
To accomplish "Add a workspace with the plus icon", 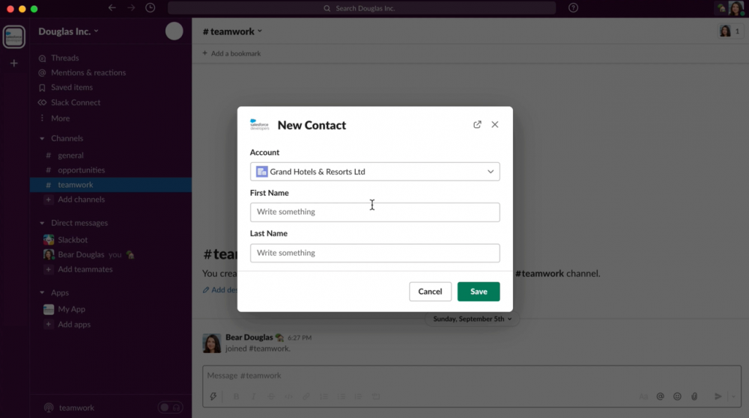I will click(13, 64).
